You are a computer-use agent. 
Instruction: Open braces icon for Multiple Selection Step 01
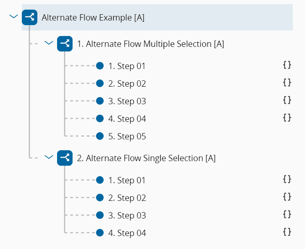click(x=287, y=65)
